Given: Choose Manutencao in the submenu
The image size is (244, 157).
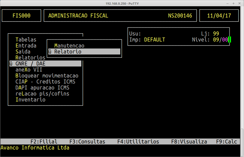Looking at the screenshot, I should [69, 46].
